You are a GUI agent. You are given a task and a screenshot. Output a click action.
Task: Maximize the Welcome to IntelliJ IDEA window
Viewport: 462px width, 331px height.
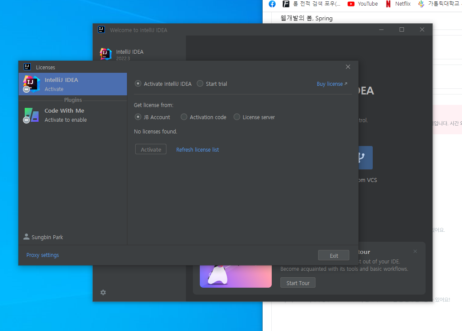[x=402, y=29]
